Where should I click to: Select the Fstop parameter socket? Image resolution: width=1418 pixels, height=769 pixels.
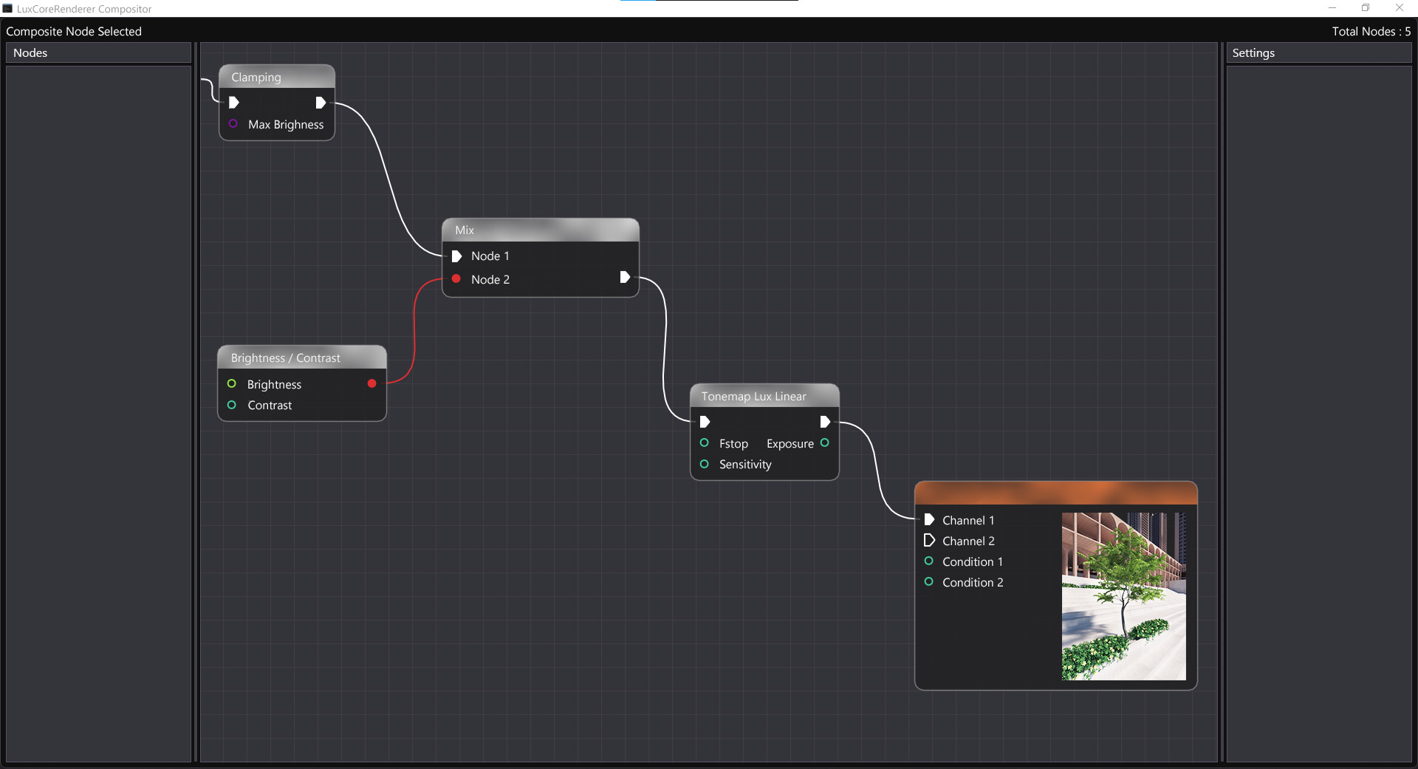pyautogui.click(x=705, y=443)
